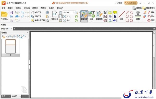This screenshot has width=156, height=99.
Task: Select the Line (线条) drawing tool
Action: point(122,15)
